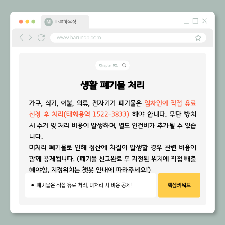Reload the page with refresh icon
The width and height of the screenshot is (225, 225).
pyautogui.click(x=41, y=38)
